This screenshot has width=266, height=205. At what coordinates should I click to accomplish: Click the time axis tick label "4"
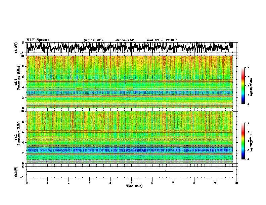110,183
